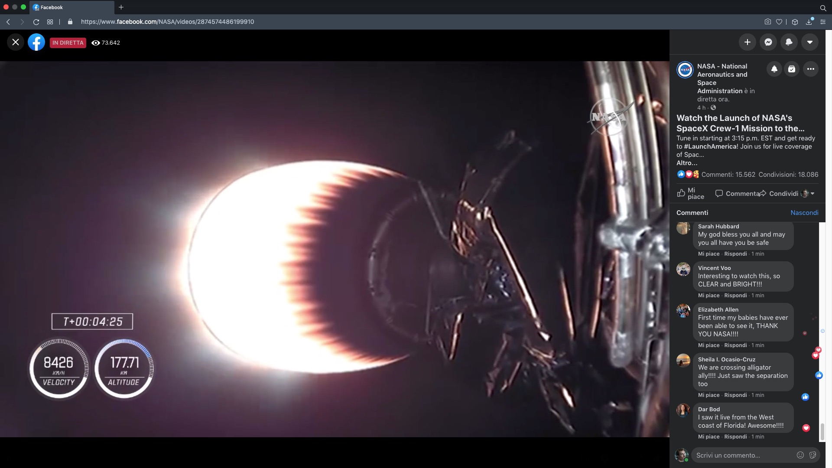Screen dimensions: 832x468
Task: Open Facebook notifications bell
Action: click(789, 42)
